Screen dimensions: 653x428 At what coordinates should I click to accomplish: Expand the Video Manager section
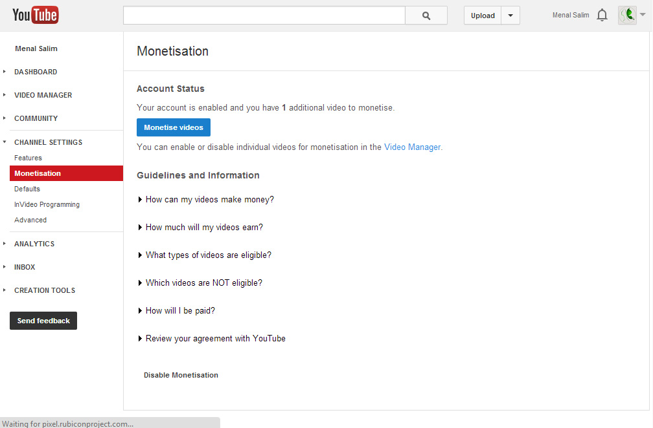43,95
